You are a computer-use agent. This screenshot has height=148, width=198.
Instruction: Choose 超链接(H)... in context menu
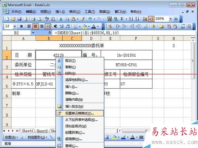coord(80,139)
